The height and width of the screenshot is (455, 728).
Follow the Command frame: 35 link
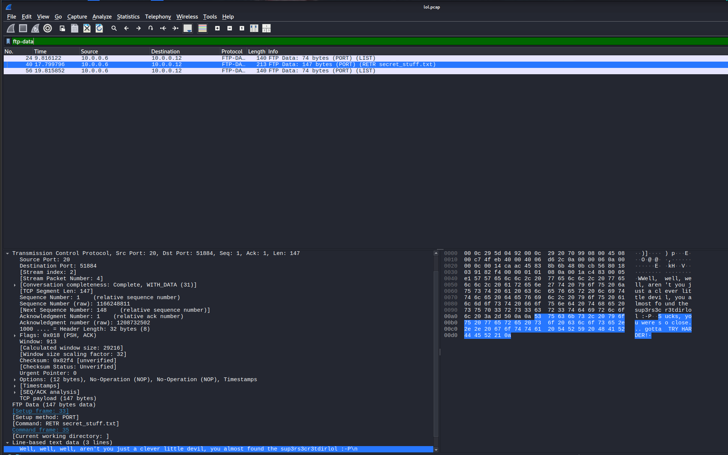(x=41, y=430)
